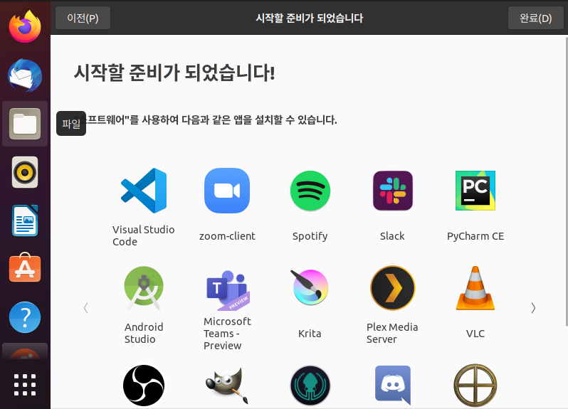Screen dimensions: 568x409
Task: Go to next page of apps
Action: (533, 308)
